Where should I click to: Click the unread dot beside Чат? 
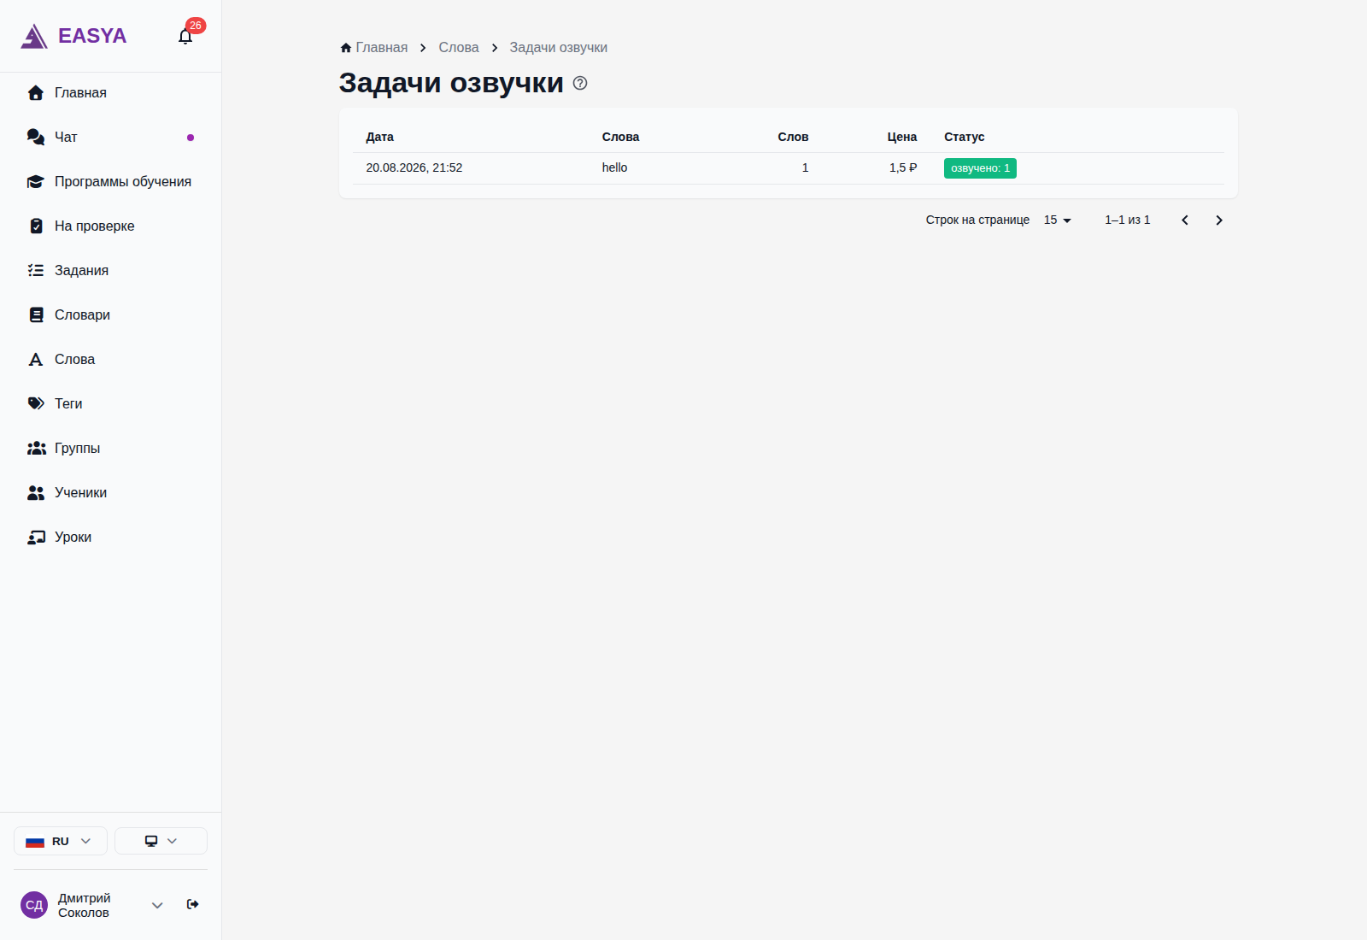click(x=191, y=138)
